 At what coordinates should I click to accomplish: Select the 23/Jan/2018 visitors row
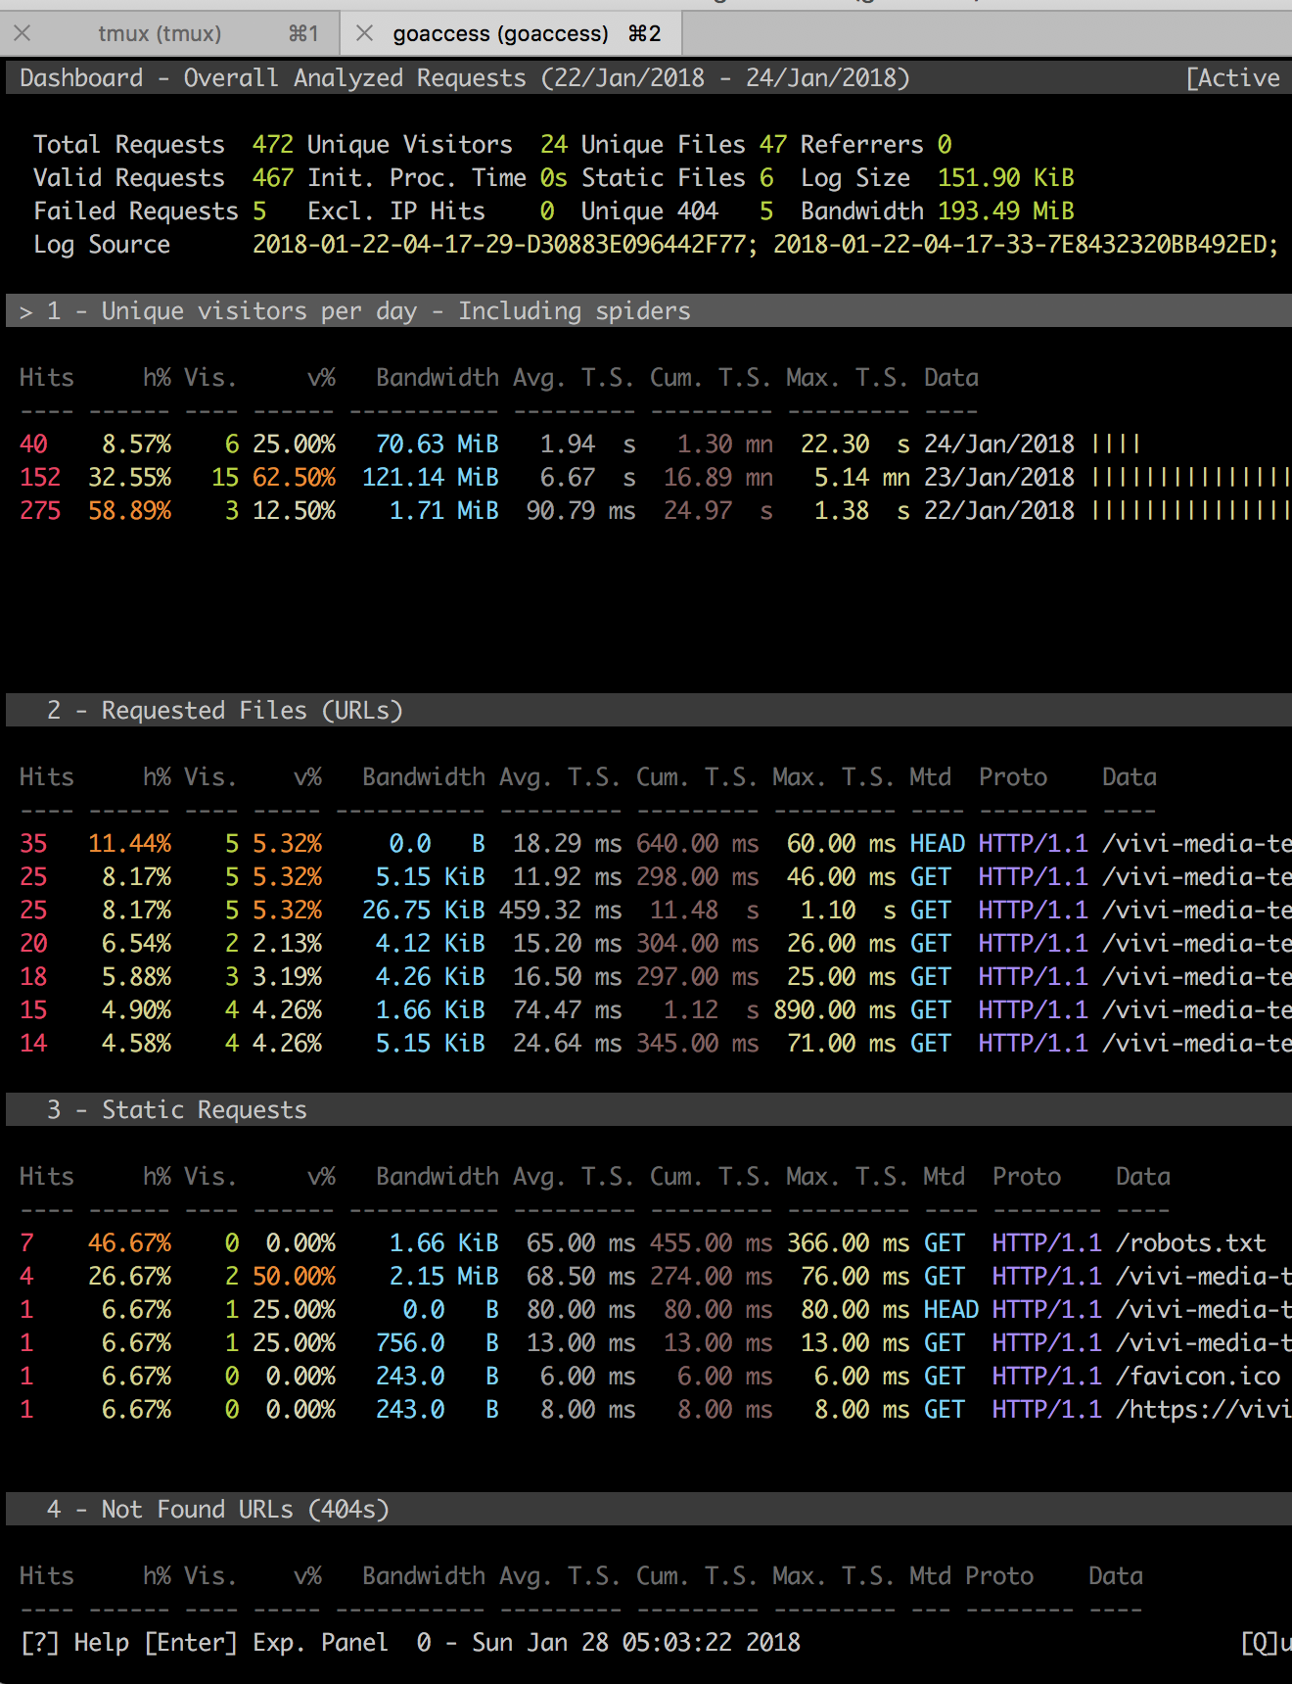[998, 478]
